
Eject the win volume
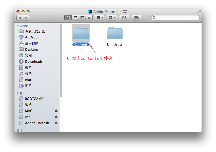[x=56, y=117]
